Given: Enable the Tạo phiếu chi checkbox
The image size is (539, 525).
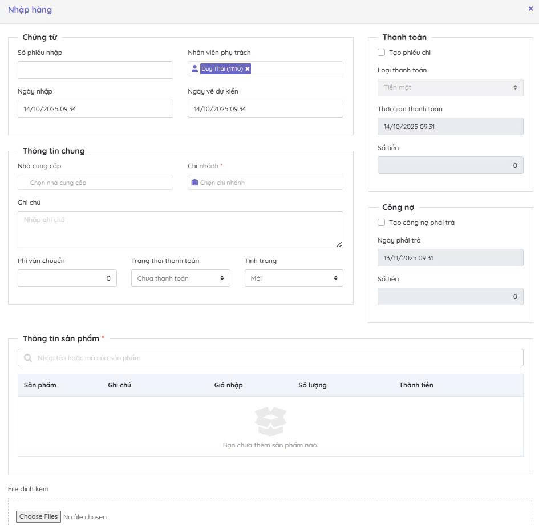Looking at the screenshot, I should tap(382, 52).
